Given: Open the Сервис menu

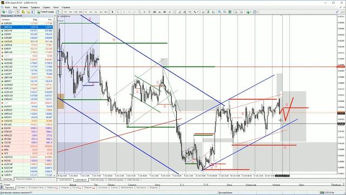Looking at the screenshot, I should click(46, 7).
